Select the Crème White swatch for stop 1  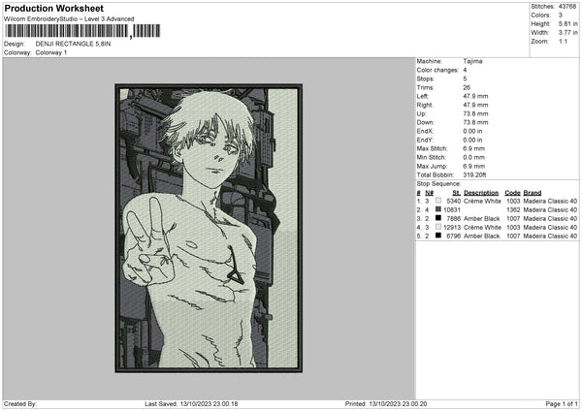tap(438, 201)
